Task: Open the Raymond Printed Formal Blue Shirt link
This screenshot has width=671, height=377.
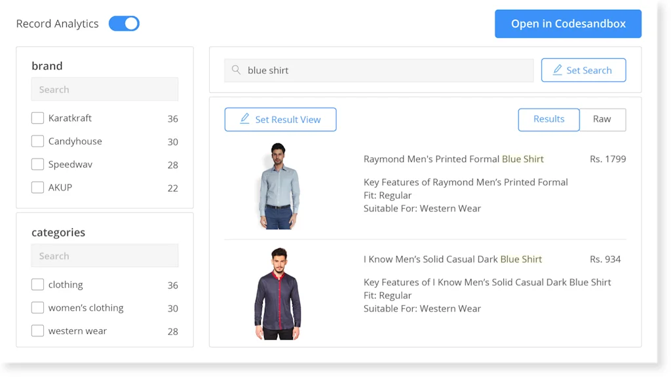Action: point(454,159)
